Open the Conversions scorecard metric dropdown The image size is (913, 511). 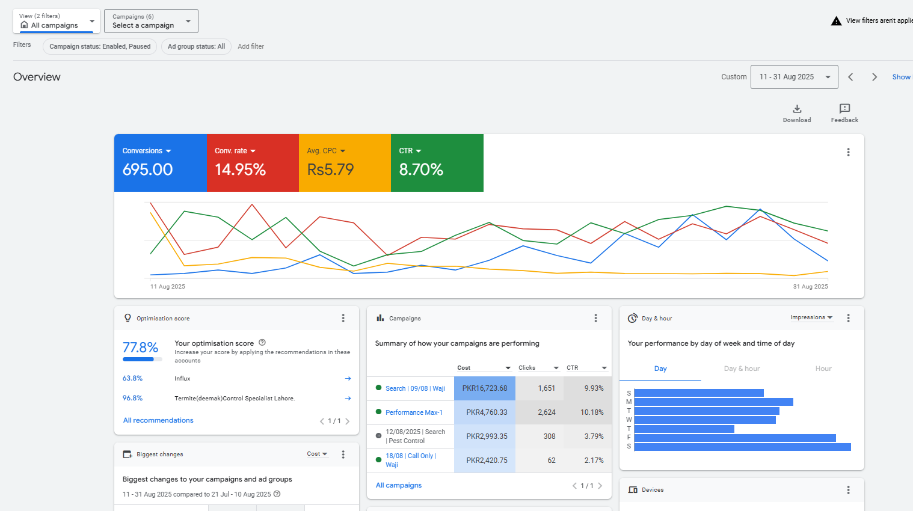click(147, 151)
